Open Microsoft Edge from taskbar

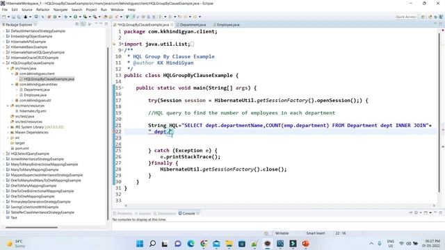191,244
